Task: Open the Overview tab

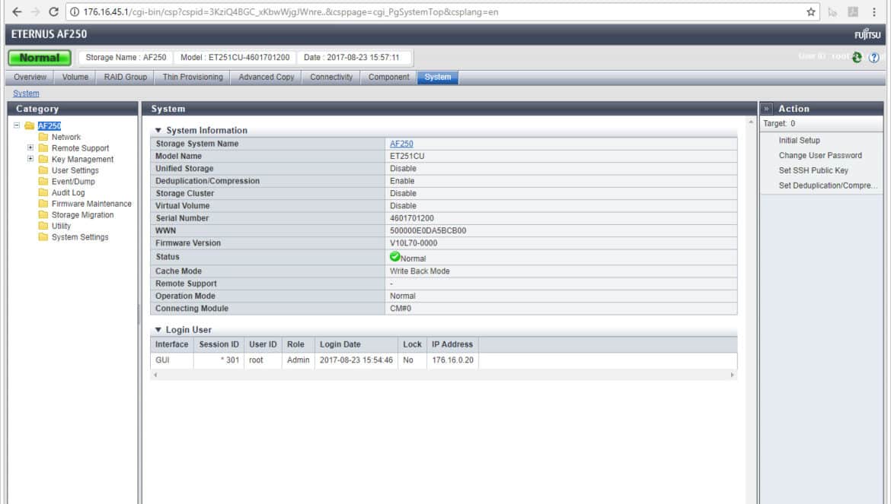Action: (x=30, y=77)
